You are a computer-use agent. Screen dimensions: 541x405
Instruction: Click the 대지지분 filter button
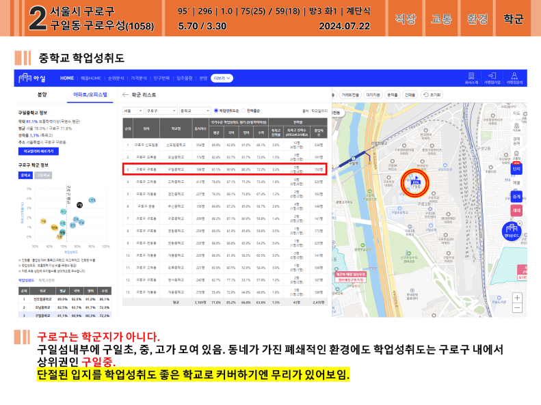tap(373, 95)
